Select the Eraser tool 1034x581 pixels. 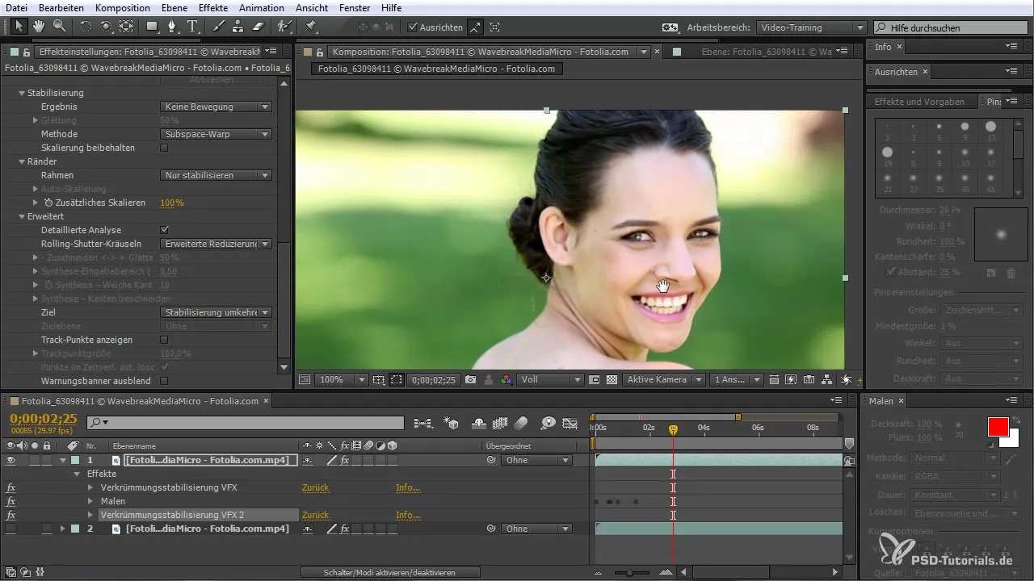point(258,27)
